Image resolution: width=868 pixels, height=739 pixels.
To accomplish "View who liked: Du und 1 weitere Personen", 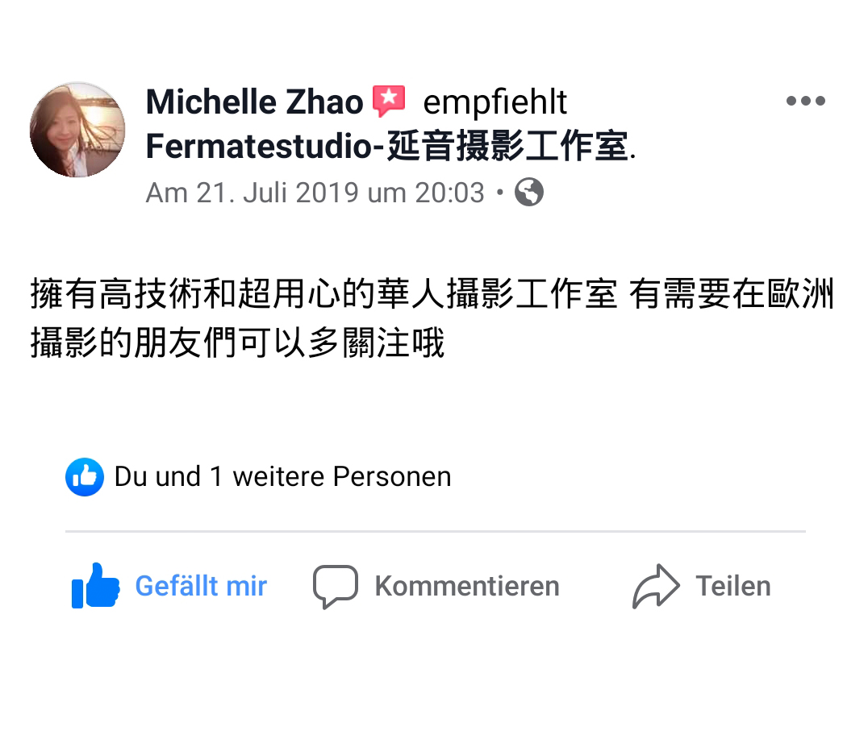I will pos(283,477).
